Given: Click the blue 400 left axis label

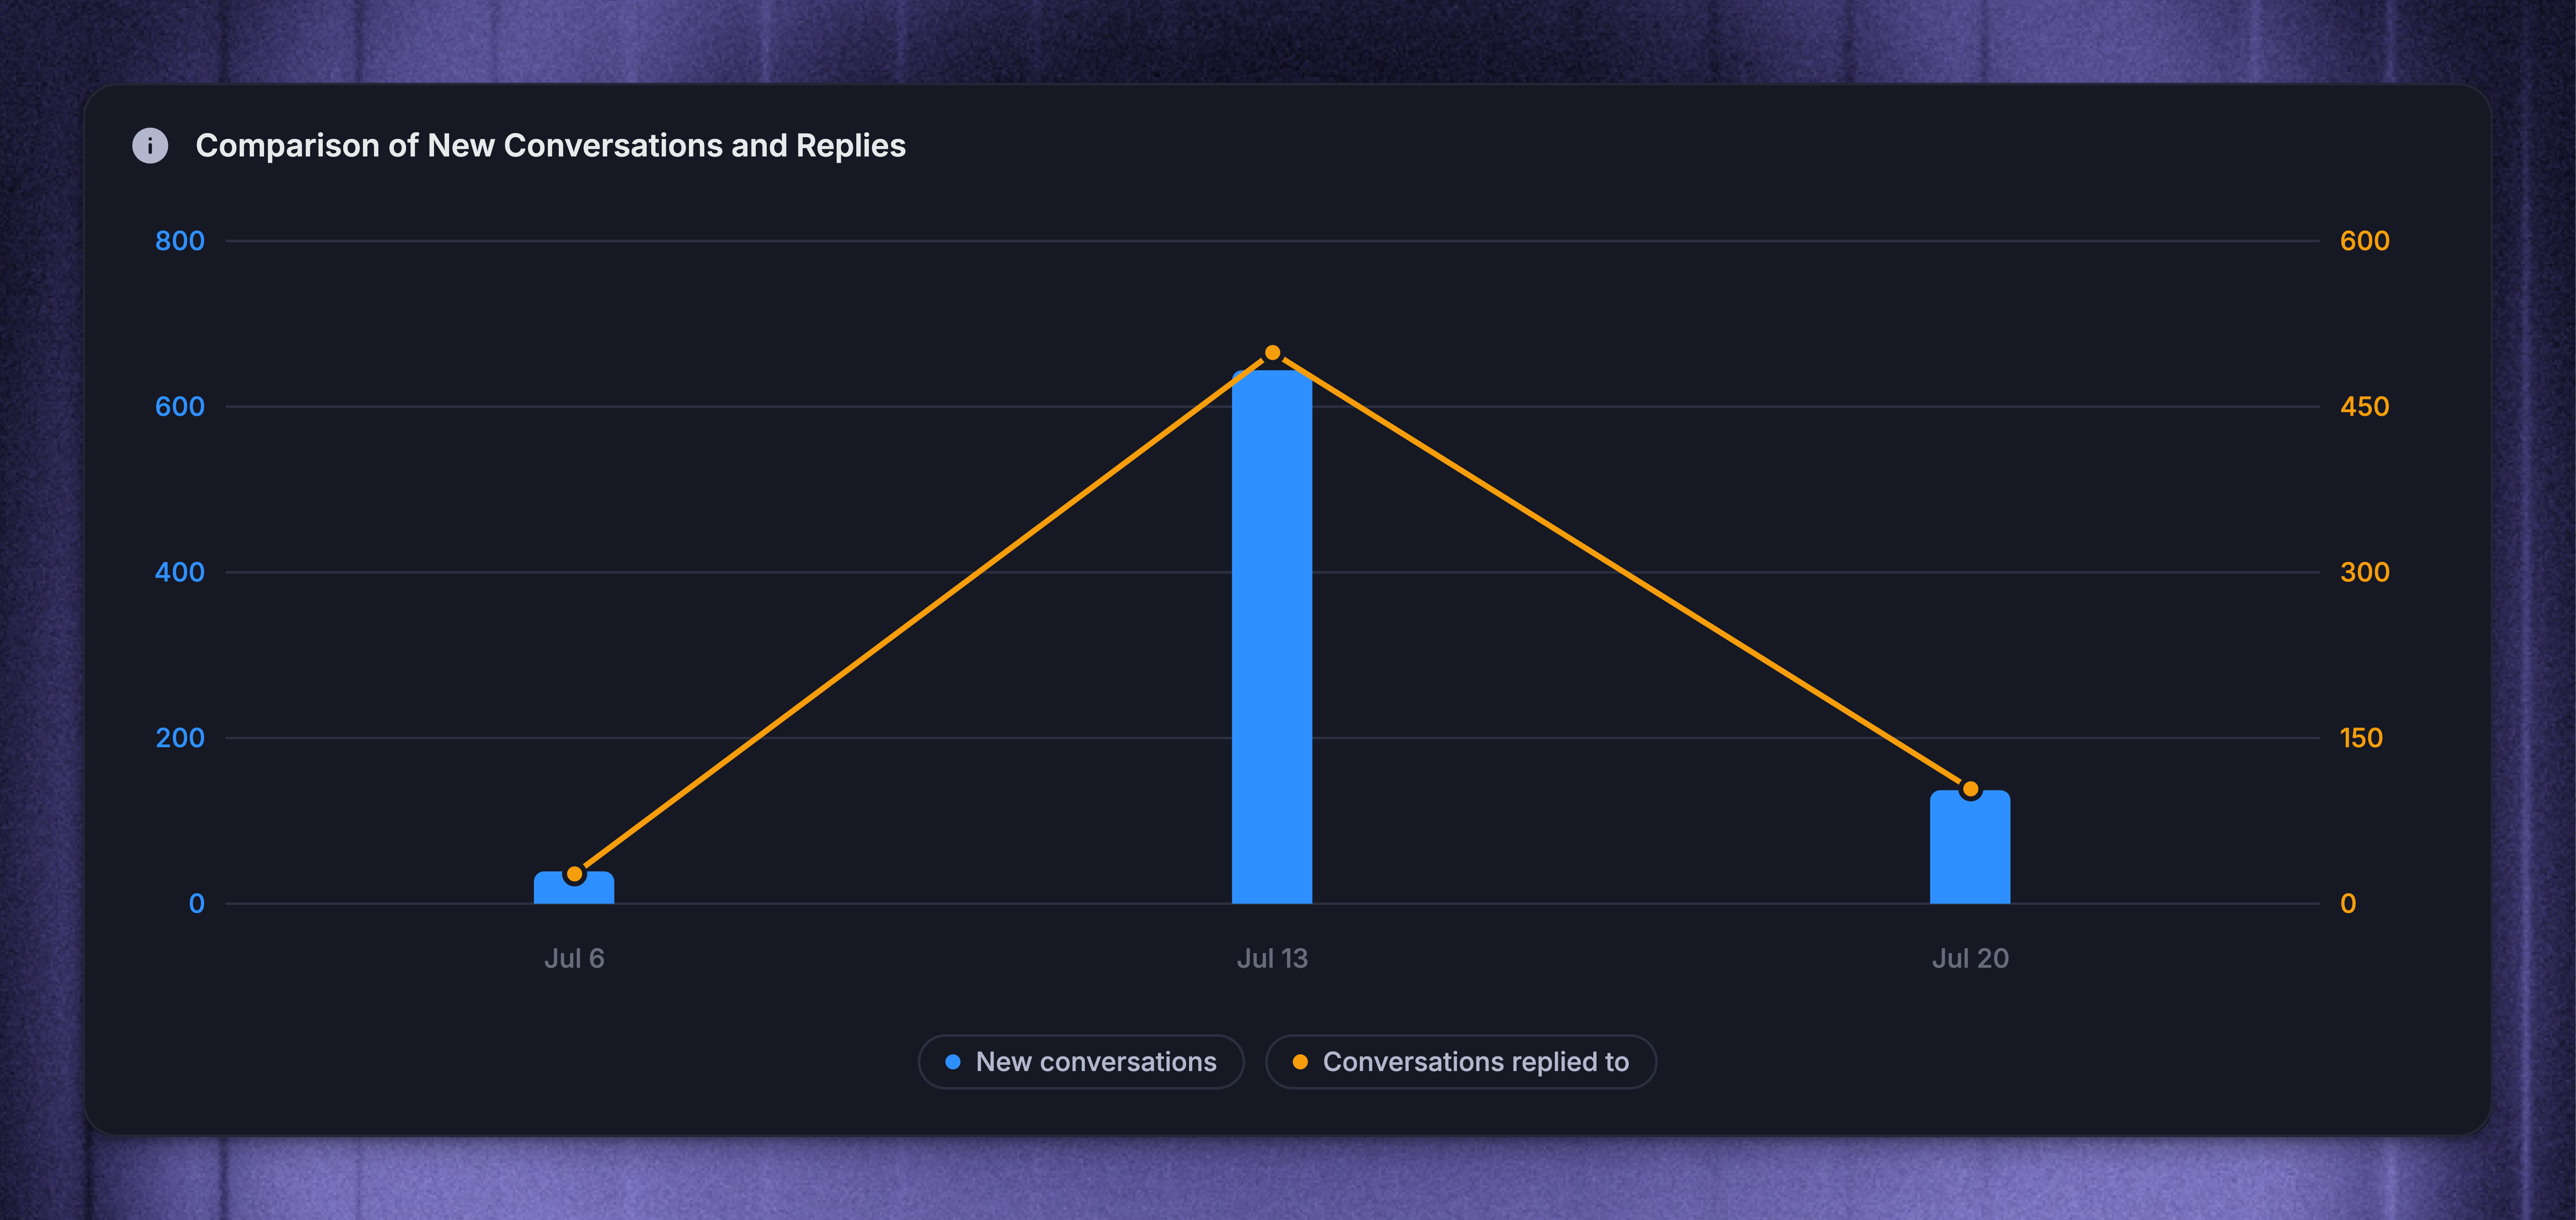Looking at the screenshot, I should [180, 572].
